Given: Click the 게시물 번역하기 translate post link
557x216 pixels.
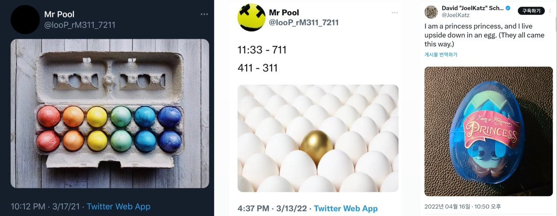Looking at the screenshot, I should (x=441, y=55).
